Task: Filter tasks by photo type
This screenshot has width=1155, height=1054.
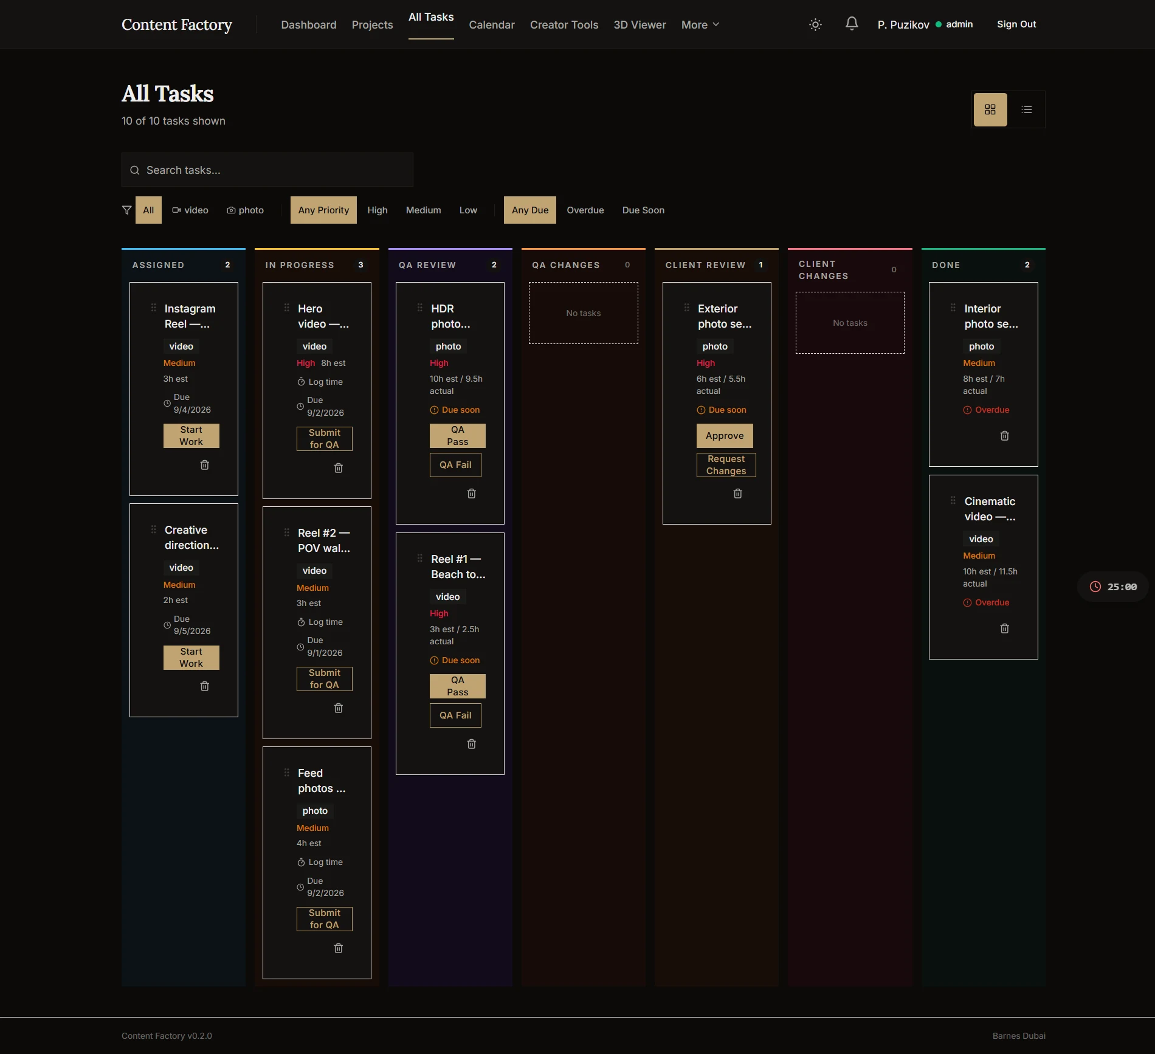Action: [x=245, y=210]
